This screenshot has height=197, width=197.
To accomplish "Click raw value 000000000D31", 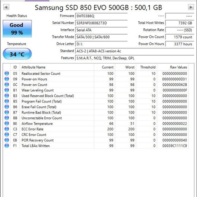I will (175, 79).
